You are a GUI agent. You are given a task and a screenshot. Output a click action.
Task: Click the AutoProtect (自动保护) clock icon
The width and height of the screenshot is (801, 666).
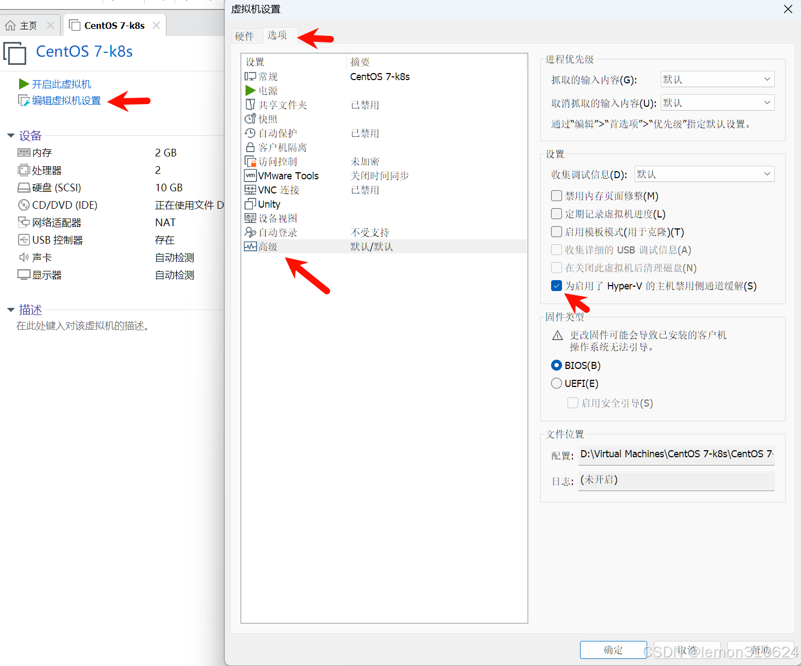pos(250,133)
